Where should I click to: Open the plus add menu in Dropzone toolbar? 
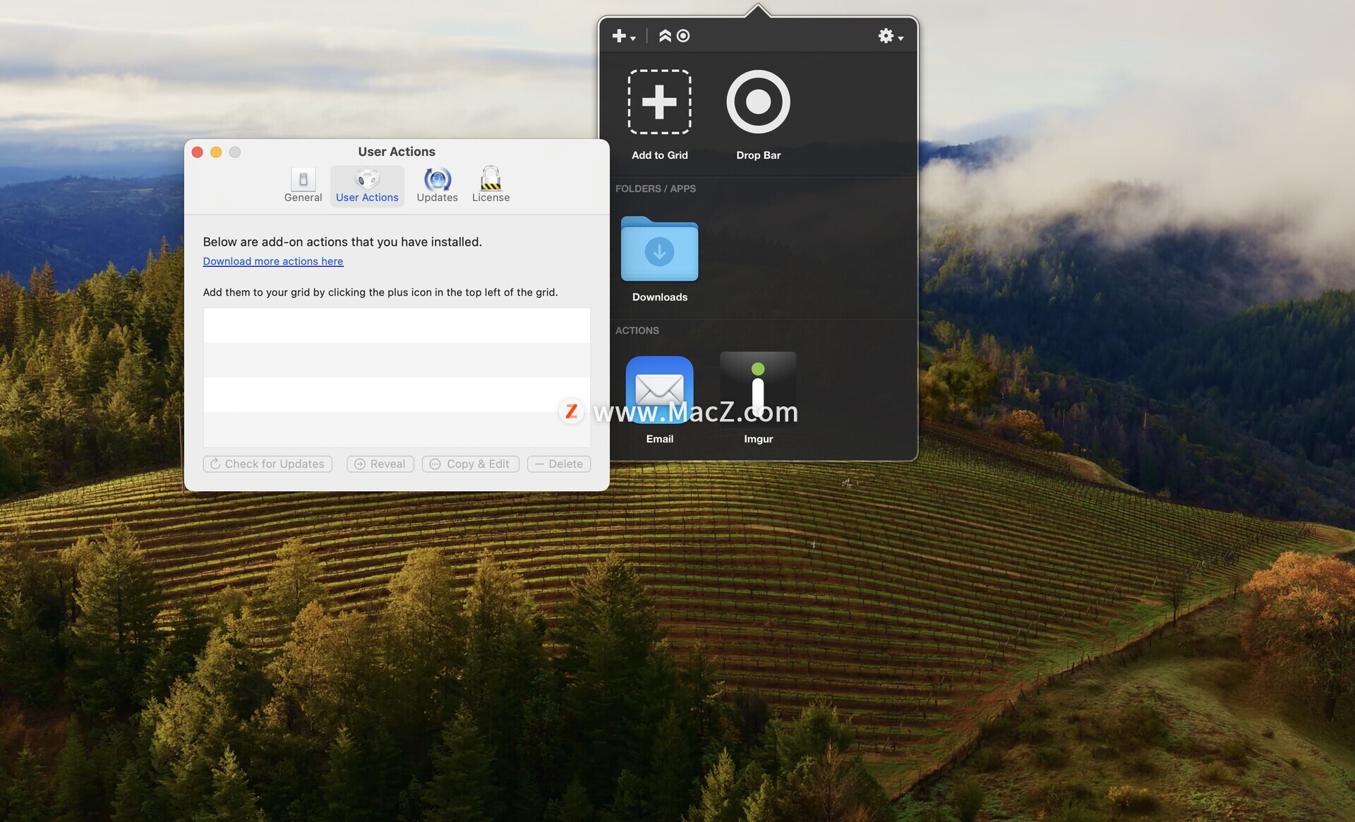[x=623, y=36]
